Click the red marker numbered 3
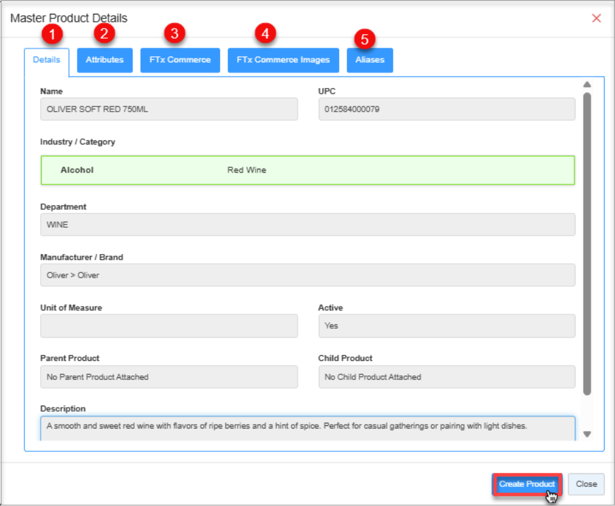Screen dimensions: 615x506 pyautogui.click(x=175, y=32)
